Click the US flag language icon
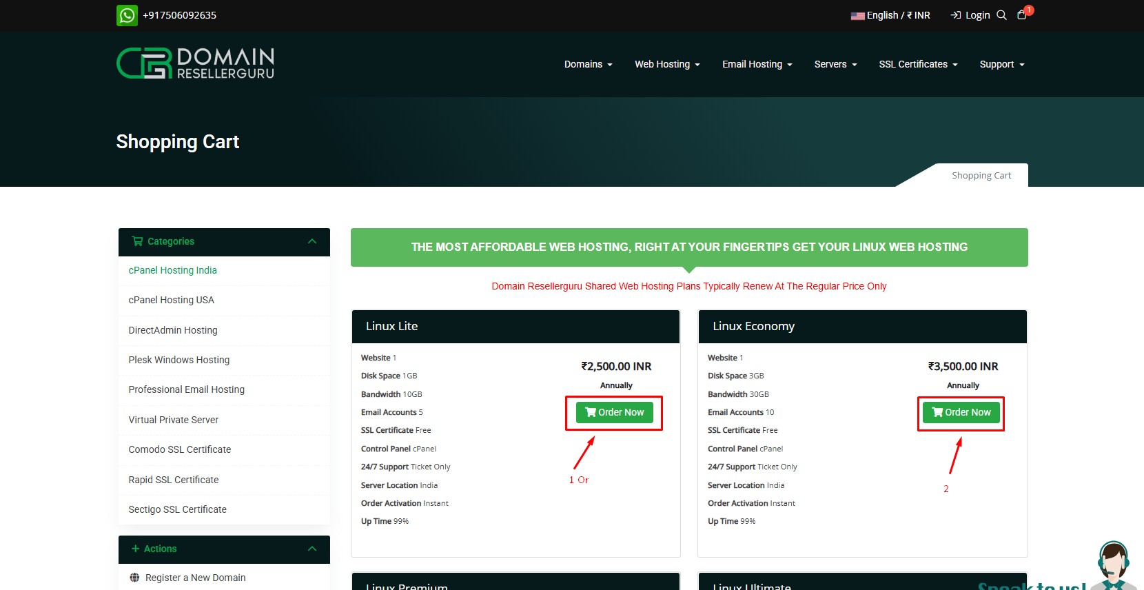Image resolution: width=1144 pixels, height=590 pixels. tap(857, 16)
